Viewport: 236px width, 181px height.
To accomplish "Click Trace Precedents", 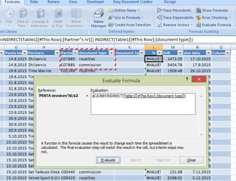I will point(174,10).
